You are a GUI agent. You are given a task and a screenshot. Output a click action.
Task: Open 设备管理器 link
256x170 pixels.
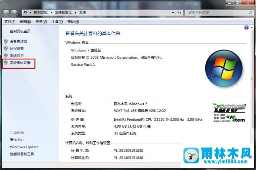[x=19, y=42]
